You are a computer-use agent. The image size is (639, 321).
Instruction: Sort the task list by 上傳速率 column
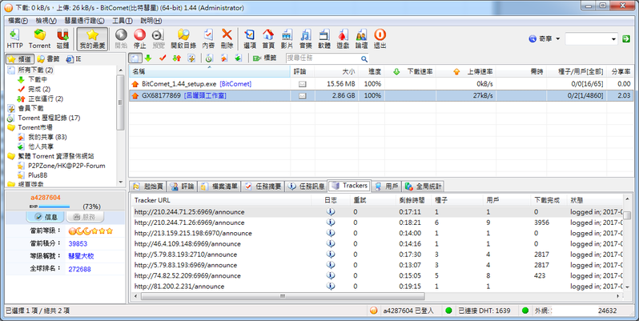point(466,72)
